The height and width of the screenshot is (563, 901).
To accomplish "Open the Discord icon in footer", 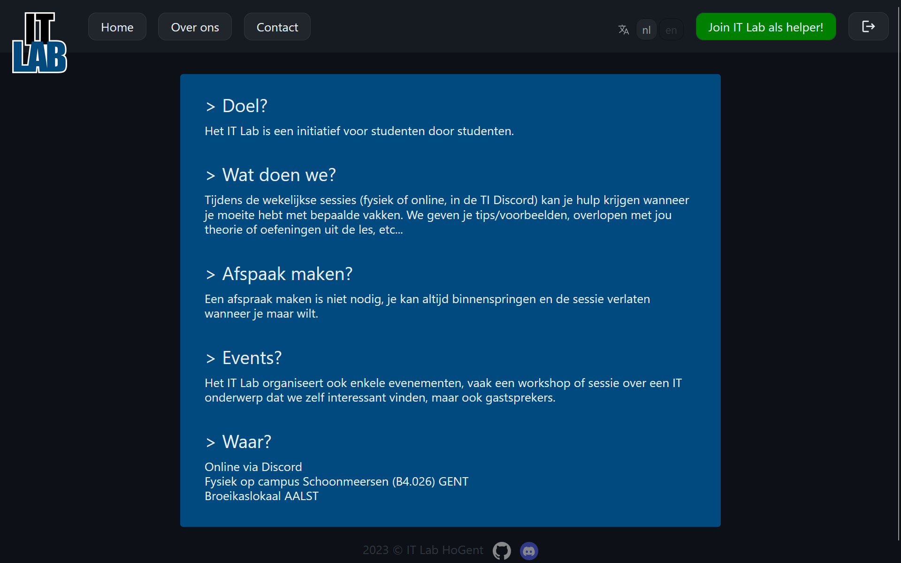I will [x=529, y=551].
